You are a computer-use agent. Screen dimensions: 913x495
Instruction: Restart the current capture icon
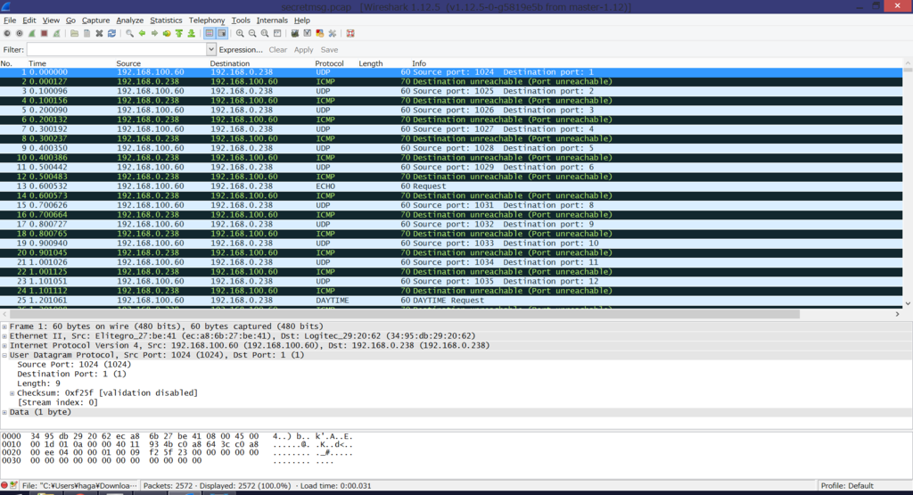pyautogui.click(x=56, y=34)
